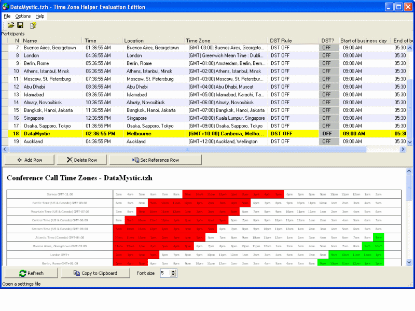This screenshot has height=311, width=415.
Task: Increase Font size with the up stepper
Action: click(173, 271)
